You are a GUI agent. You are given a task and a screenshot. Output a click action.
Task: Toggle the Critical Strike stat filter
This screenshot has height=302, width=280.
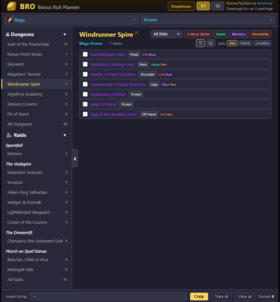pos(198,34)
